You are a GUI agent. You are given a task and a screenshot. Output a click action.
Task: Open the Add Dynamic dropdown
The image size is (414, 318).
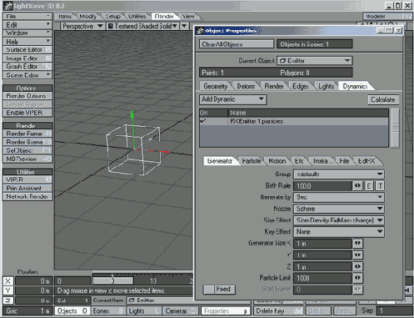point(233,99)
